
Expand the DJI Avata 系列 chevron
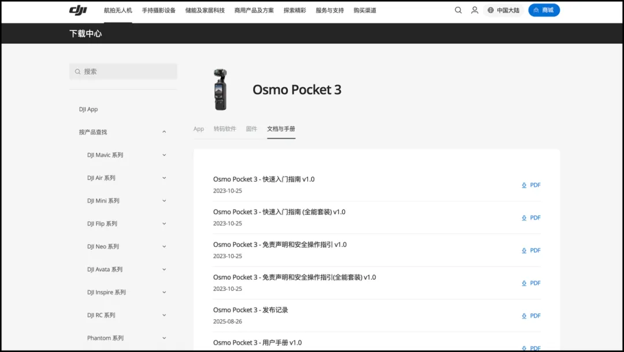tap(164, 269)
